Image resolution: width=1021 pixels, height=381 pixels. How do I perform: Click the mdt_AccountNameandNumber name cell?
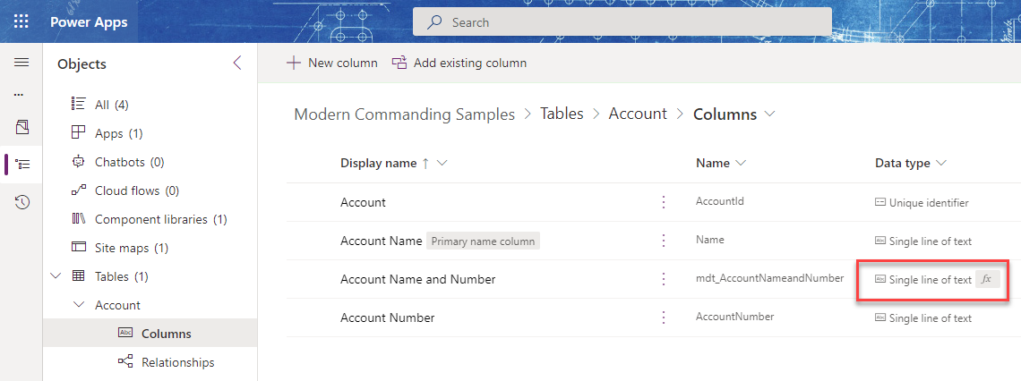click(769, 278)
